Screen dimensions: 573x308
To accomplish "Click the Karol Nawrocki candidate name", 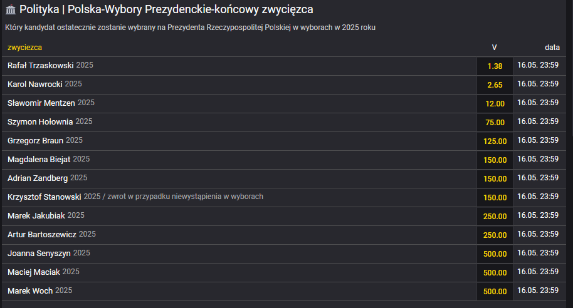I will pos(35,85).
